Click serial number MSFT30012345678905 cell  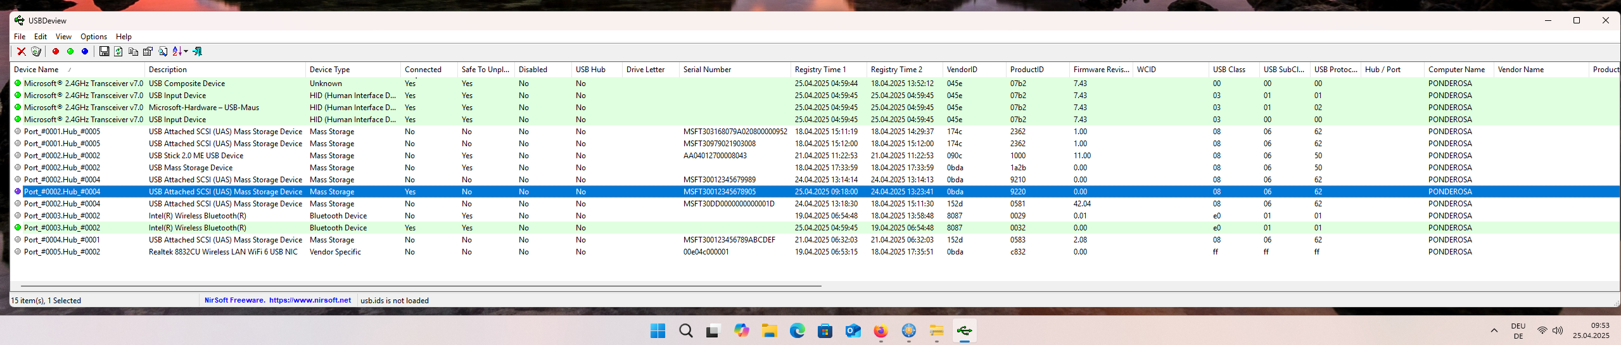(x=719, y=192)
